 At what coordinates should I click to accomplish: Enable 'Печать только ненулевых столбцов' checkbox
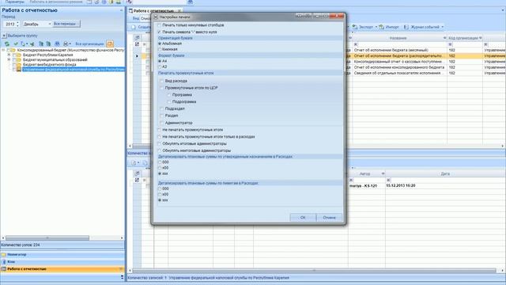159,25
